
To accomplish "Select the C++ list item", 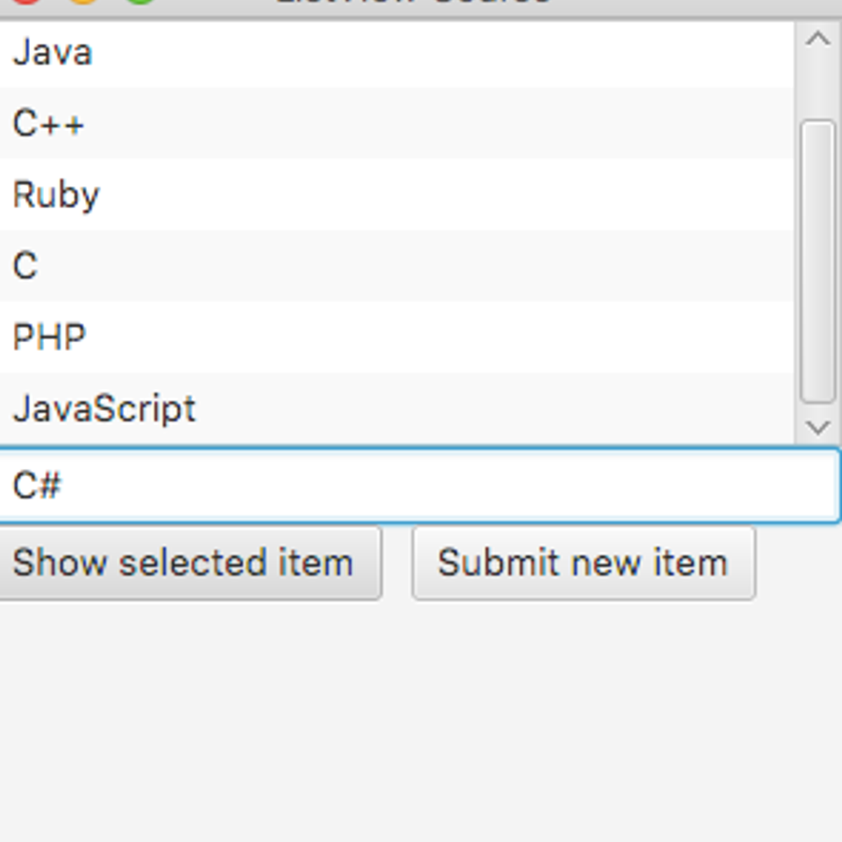I will [48, 124].
